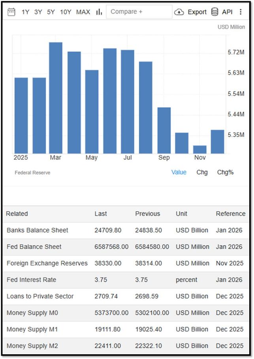The width and height of the screenshot is (254, 359).
Task: Open the Money Supply M0 link
Action: click(x=32, y=313)
